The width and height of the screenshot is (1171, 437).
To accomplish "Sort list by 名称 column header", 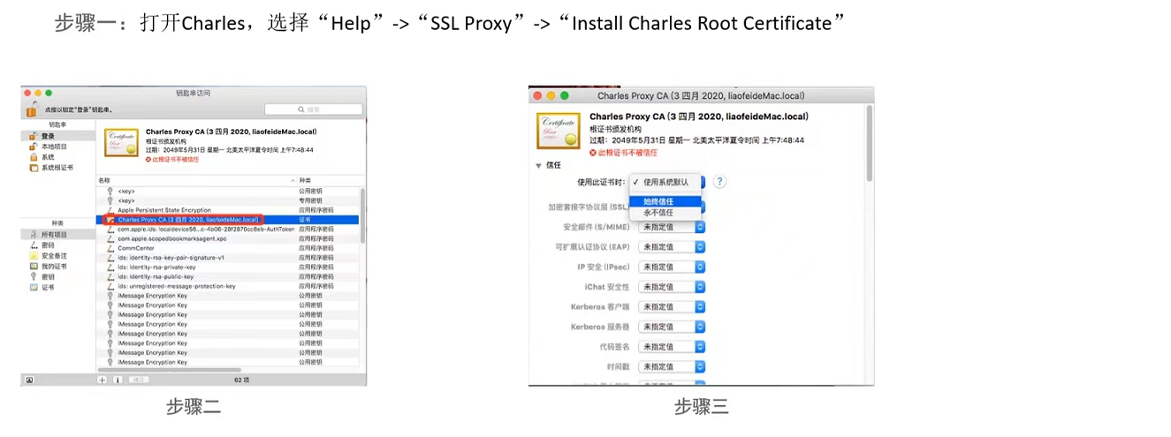I will point(194,180).
